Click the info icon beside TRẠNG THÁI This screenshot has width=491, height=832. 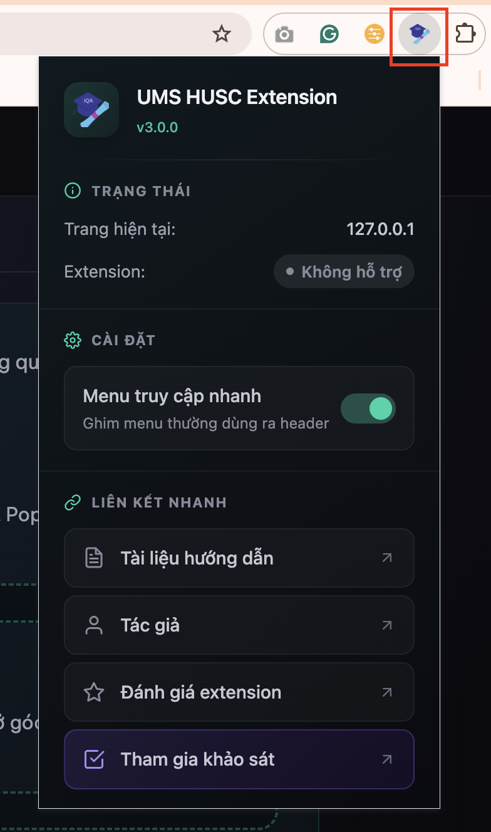73,191
